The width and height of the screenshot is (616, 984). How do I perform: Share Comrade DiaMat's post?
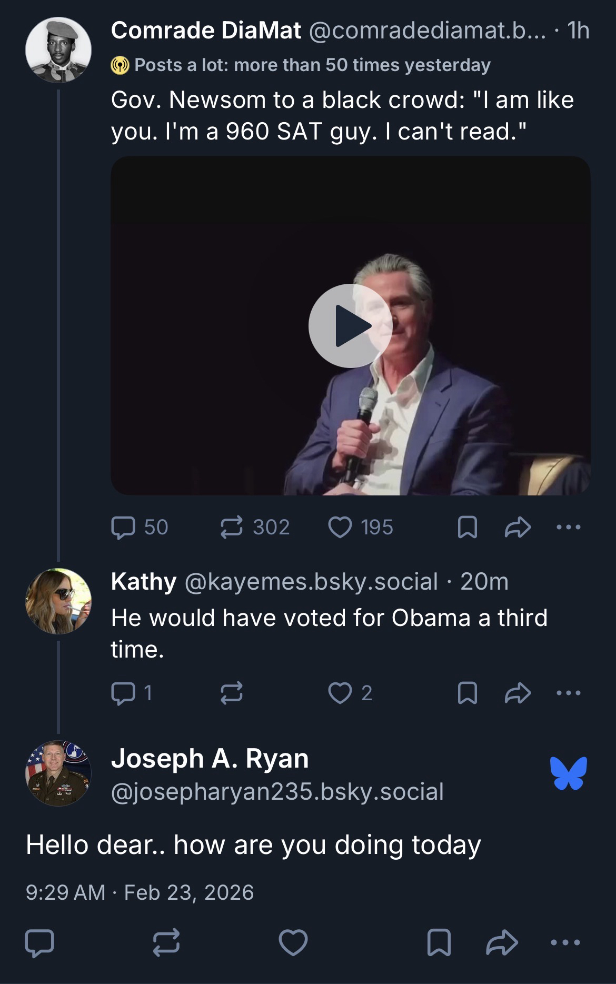click(517, 527)
